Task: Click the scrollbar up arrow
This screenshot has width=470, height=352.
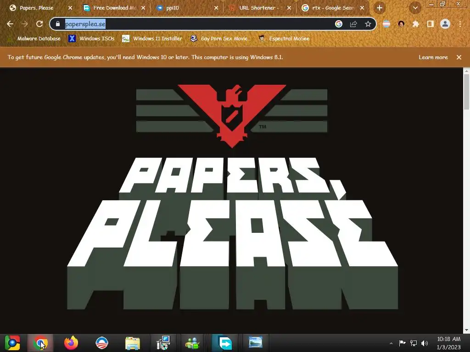Action: click(466, 71)
